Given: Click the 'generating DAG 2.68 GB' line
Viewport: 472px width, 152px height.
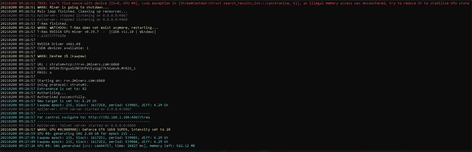Looking at the screenshot, I should pyautogui.click(x=68, y=134).
